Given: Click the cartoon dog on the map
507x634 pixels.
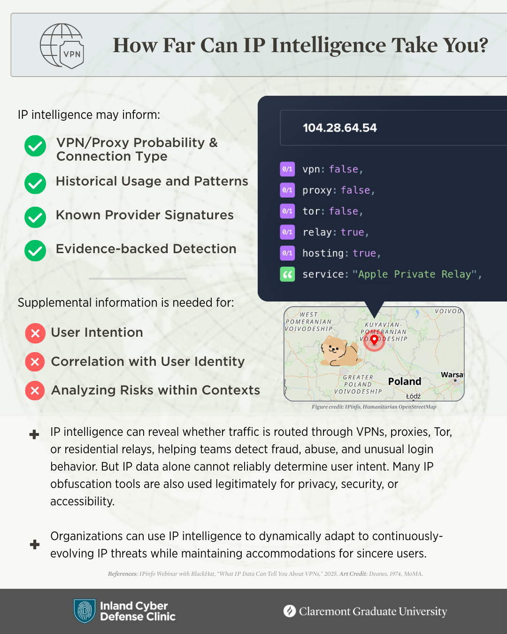Looking at the screenshot, I should click(x=339, y=351).
